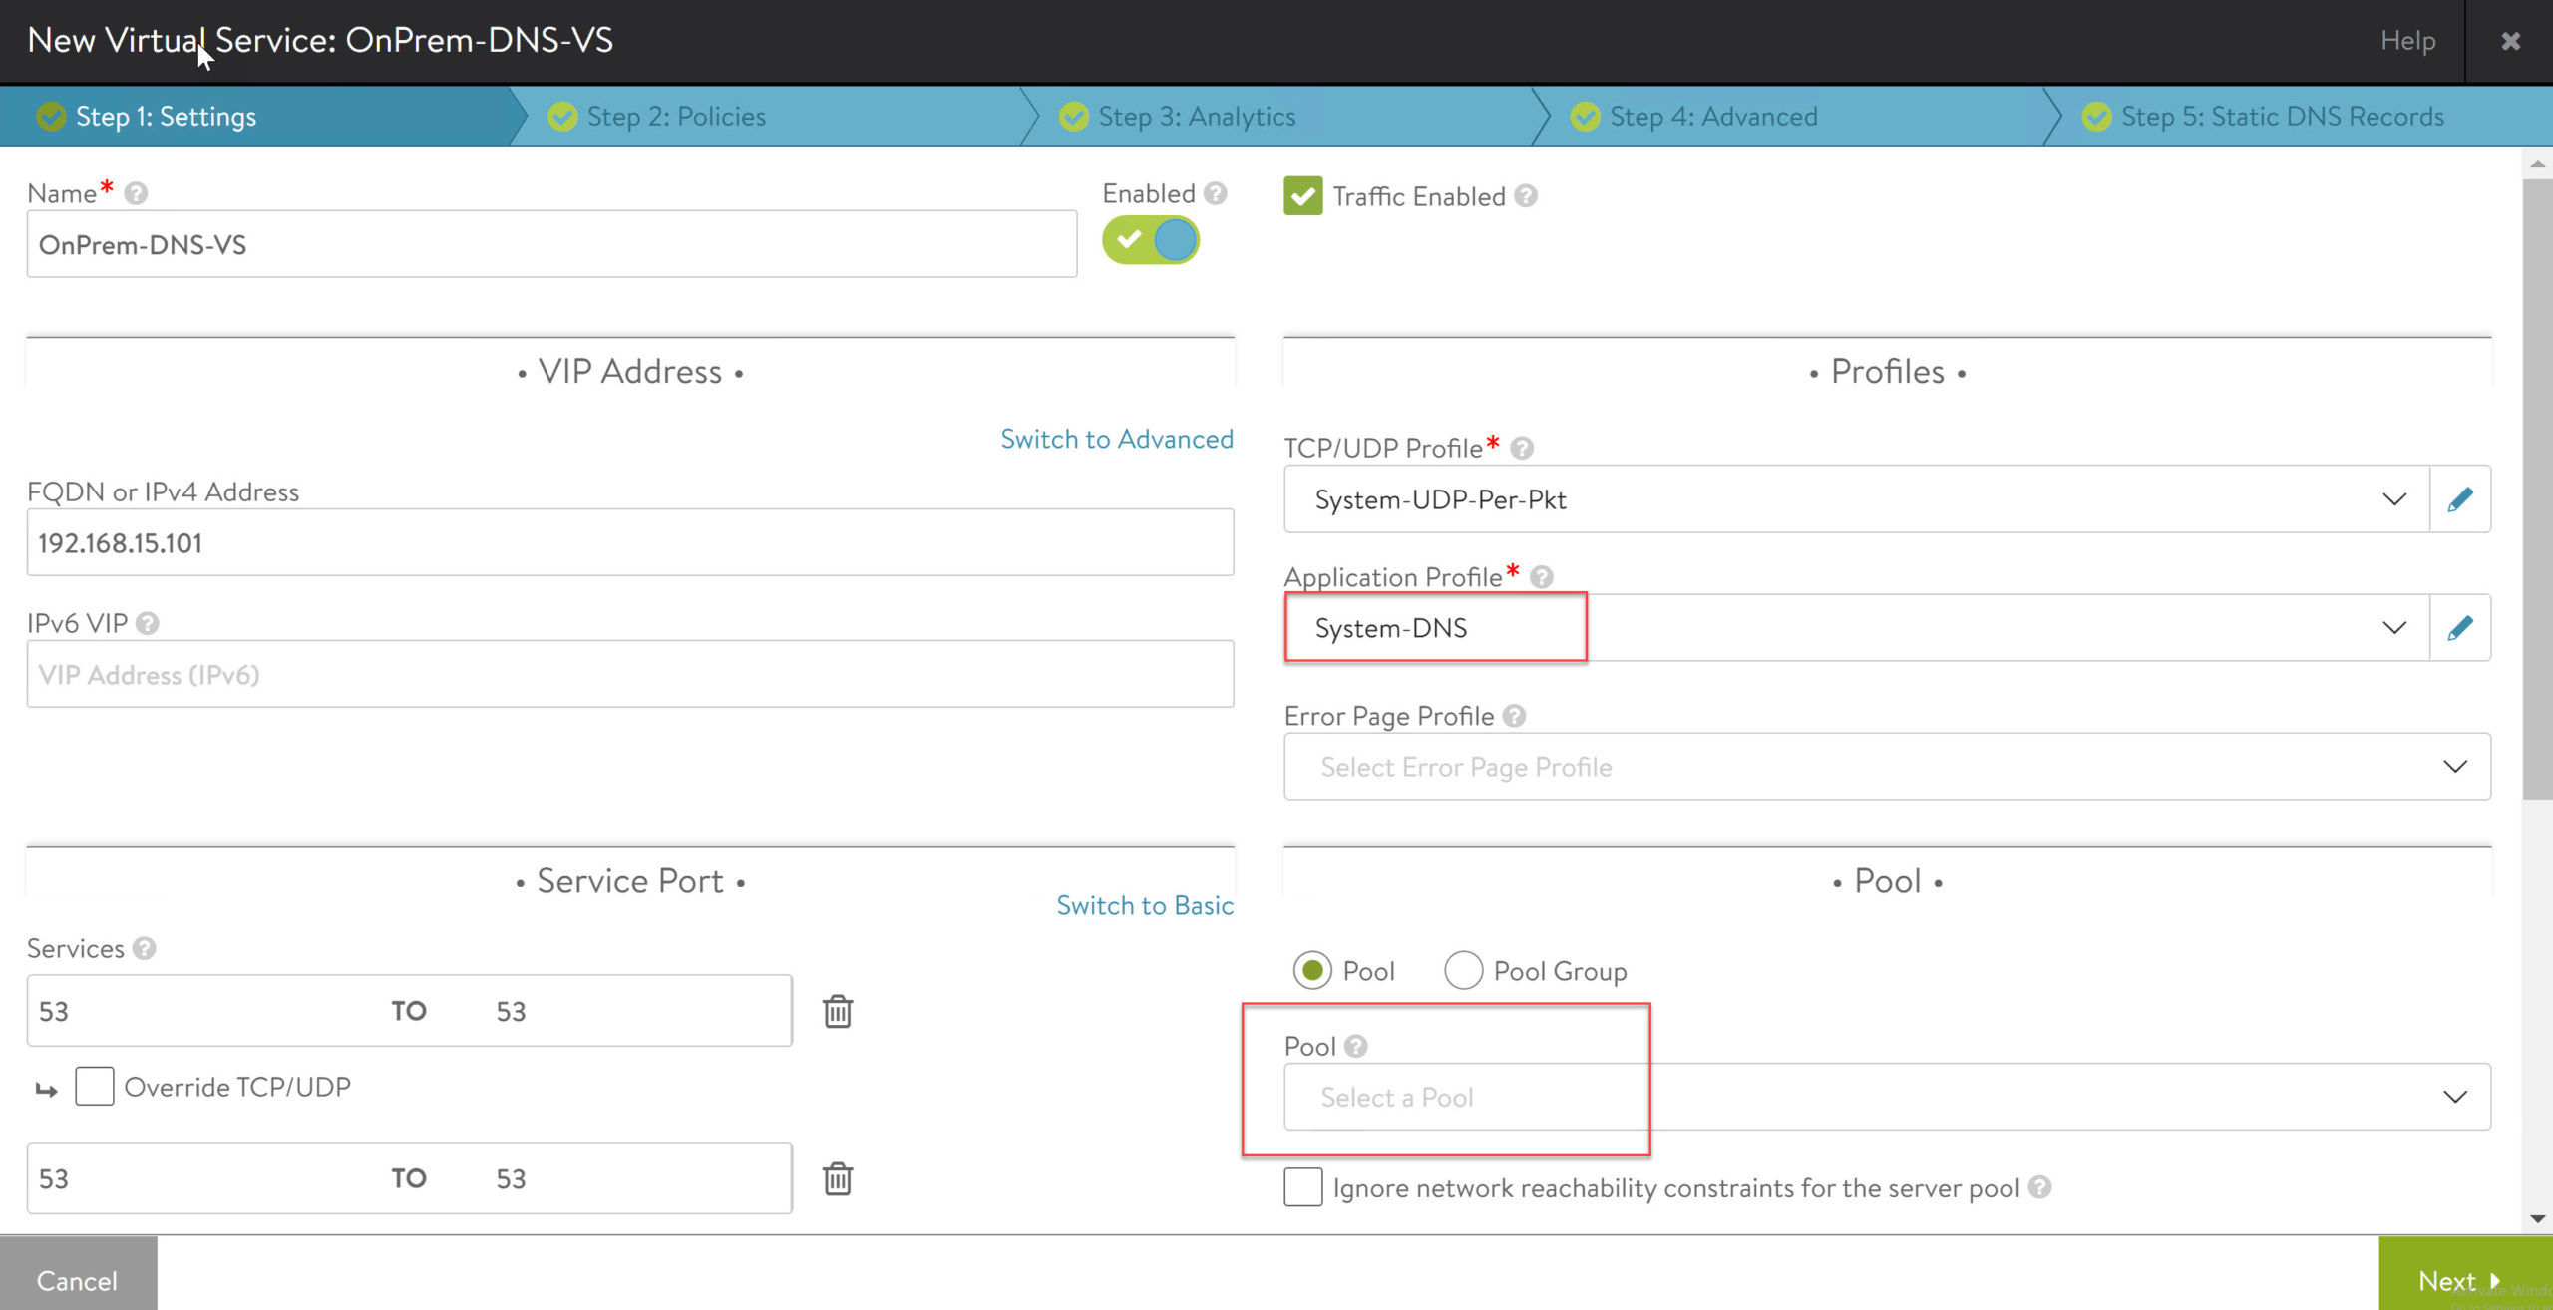The width and height of the screenshot is (2553, 1310).
Task: Show help tooltip for IPv6 VIP
Action: click(x=148, y=624)
